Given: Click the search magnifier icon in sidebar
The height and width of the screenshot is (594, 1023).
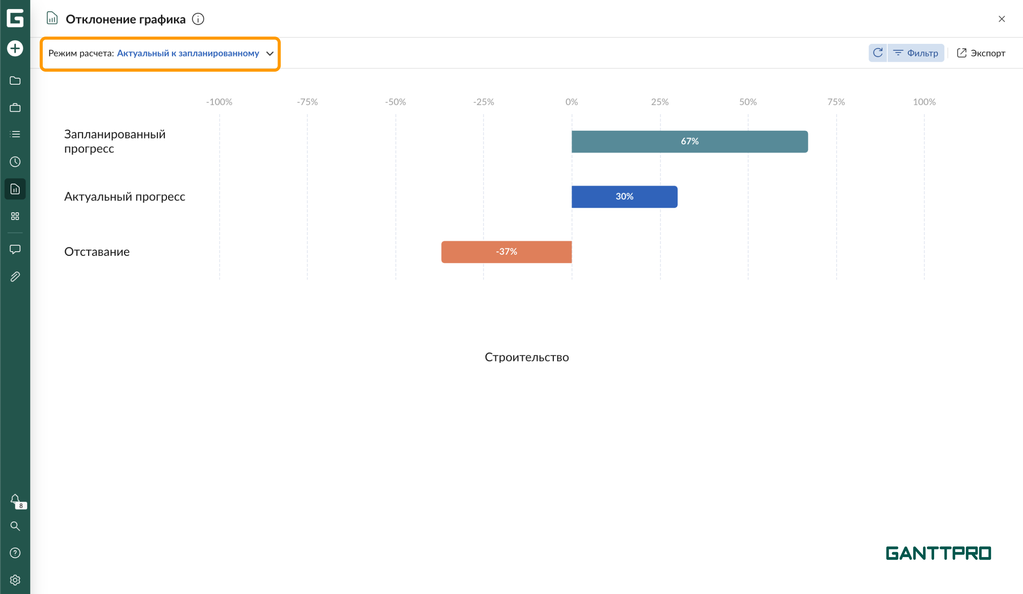Looking at the screenshot, I should click(x=15, y=526).
